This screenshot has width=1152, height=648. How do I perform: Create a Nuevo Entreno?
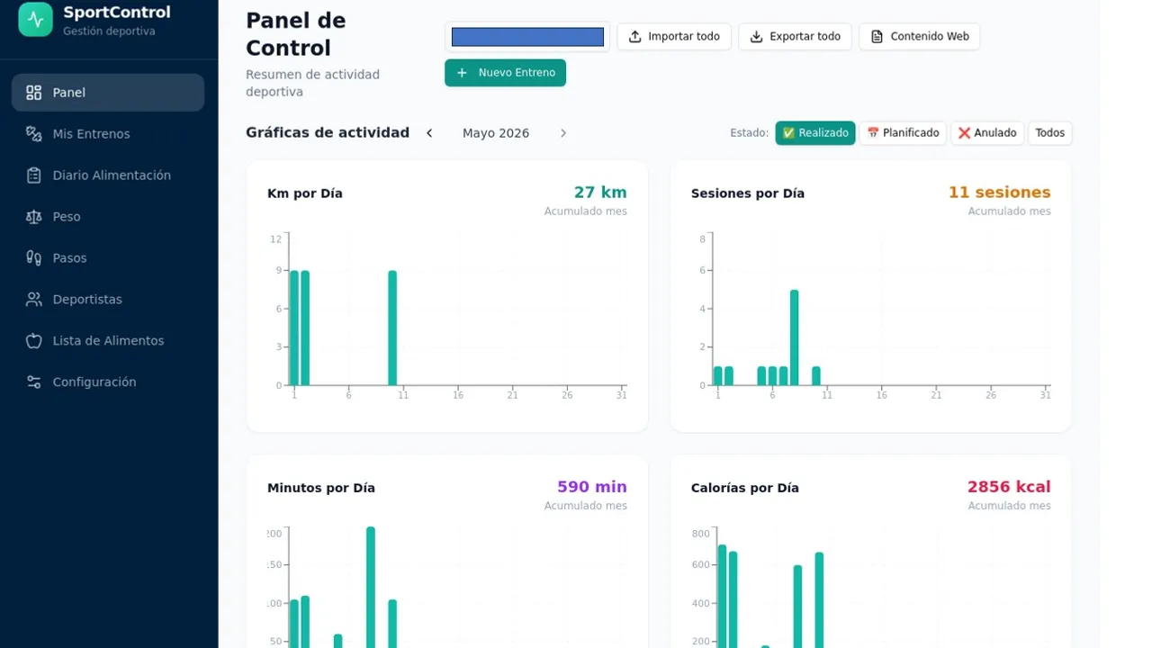coord(505,73)
